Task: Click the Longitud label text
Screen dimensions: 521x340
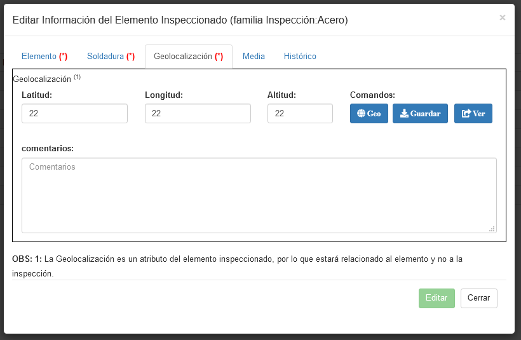Action: (x=164, y=95)
